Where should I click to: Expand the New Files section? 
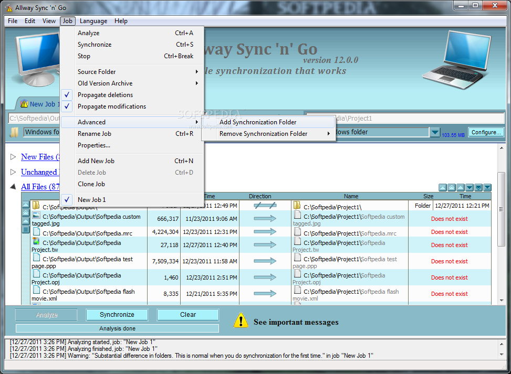click(13, 157)
